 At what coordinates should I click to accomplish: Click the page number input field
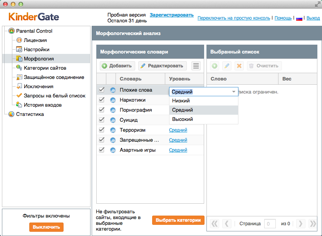tap(270, 223)
